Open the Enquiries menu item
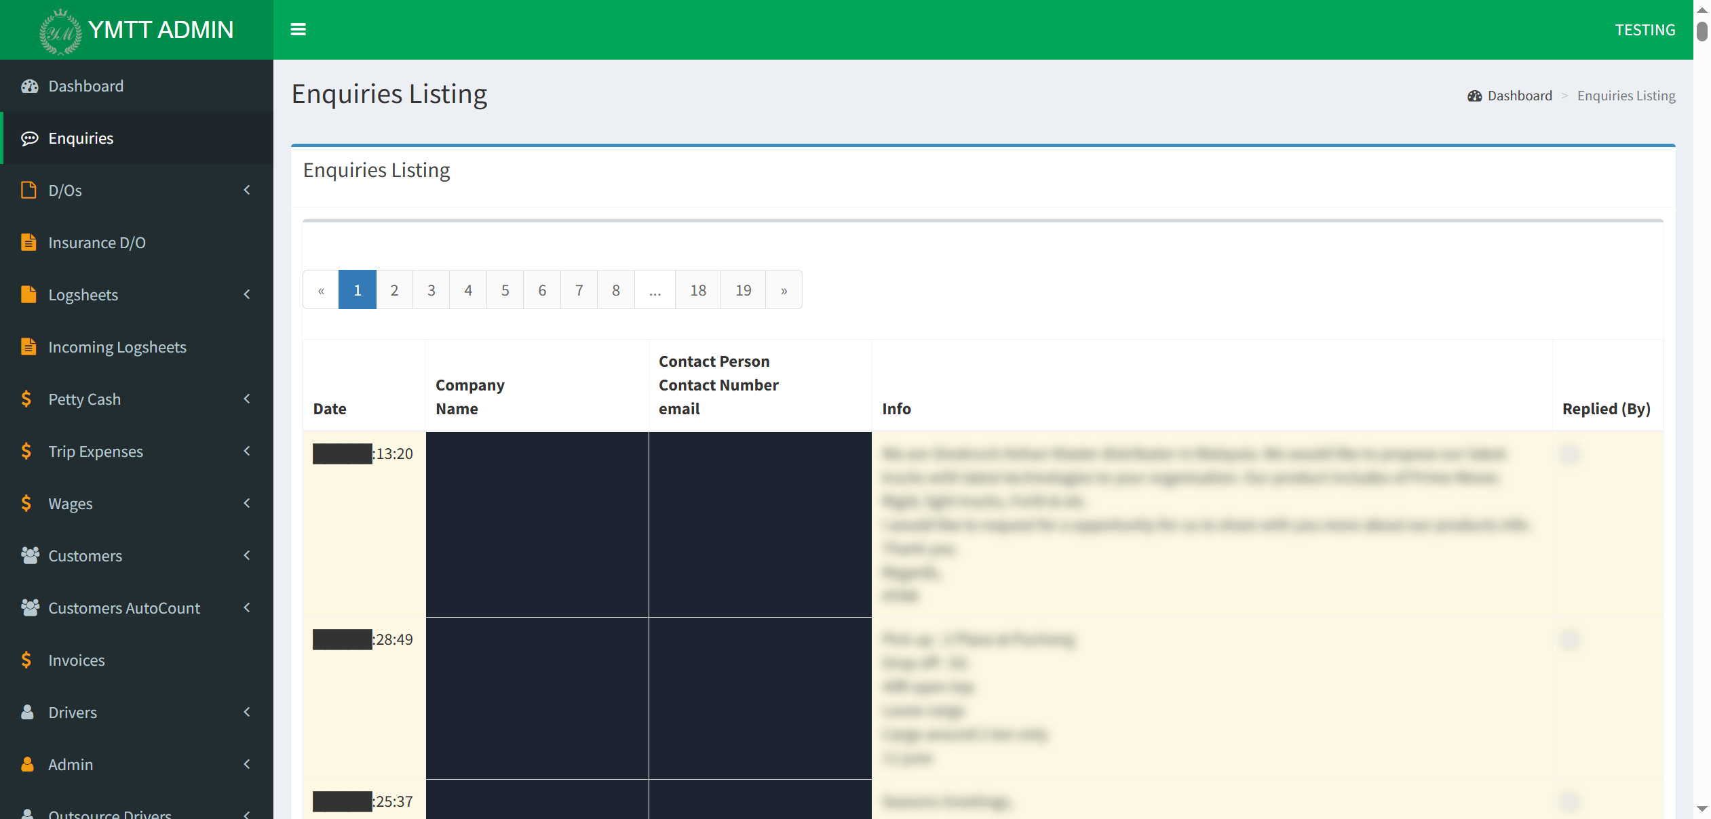The width and height of the screenshot is (1711, 819). [136, 138]
